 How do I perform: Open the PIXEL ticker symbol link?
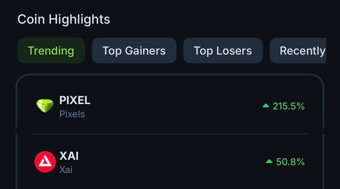point(75,100)
